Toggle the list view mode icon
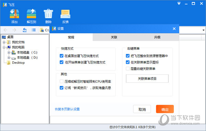 34,30
